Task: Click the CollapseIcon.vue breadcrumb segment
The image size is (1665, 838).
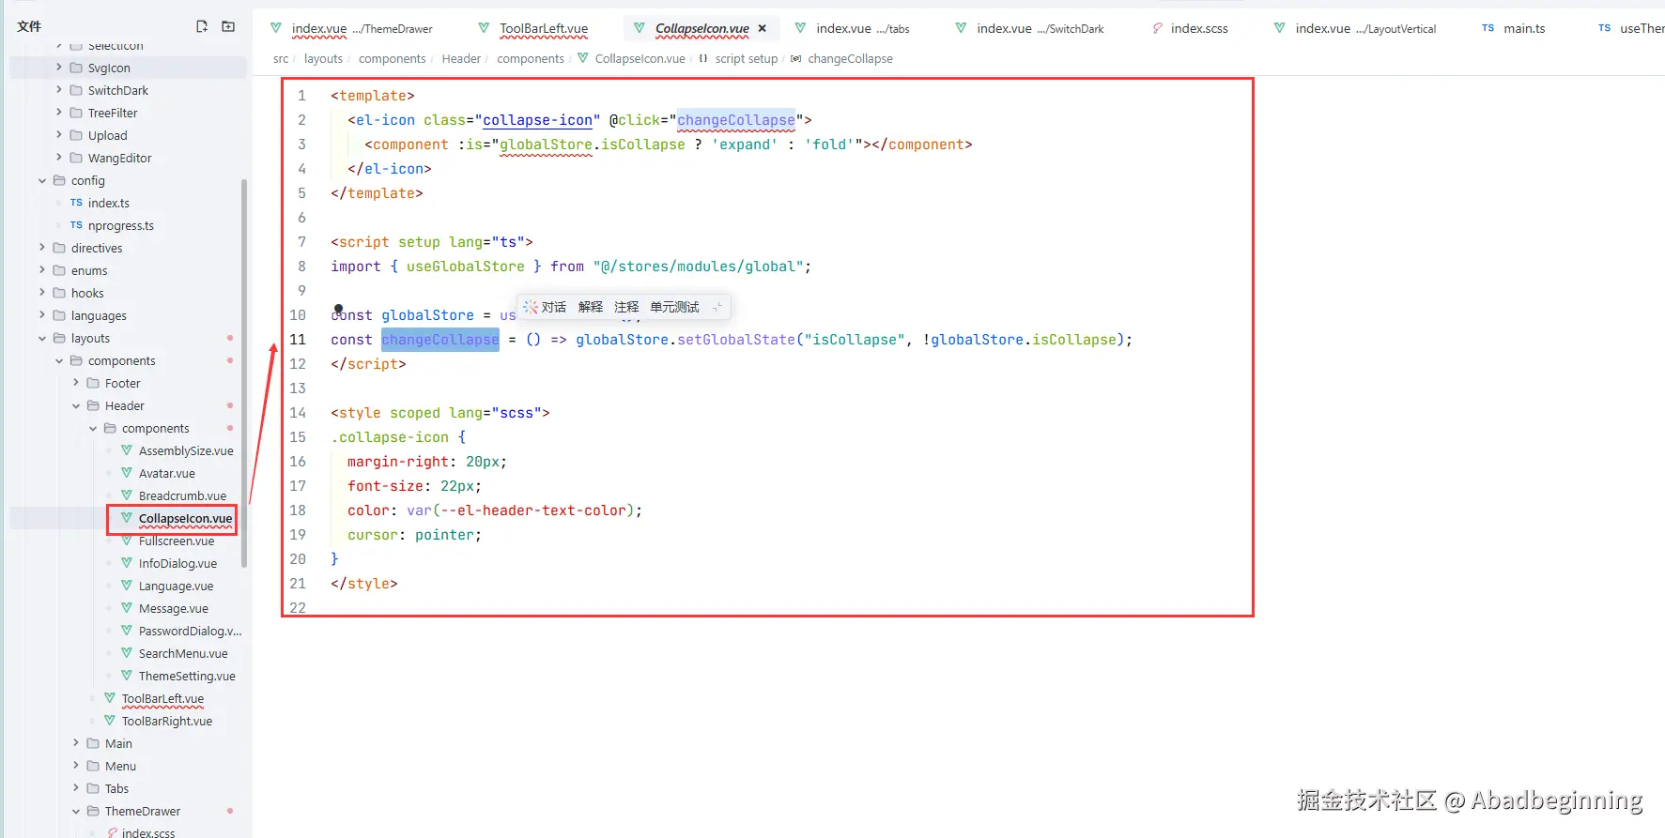Action: click(x=631, y=58)
